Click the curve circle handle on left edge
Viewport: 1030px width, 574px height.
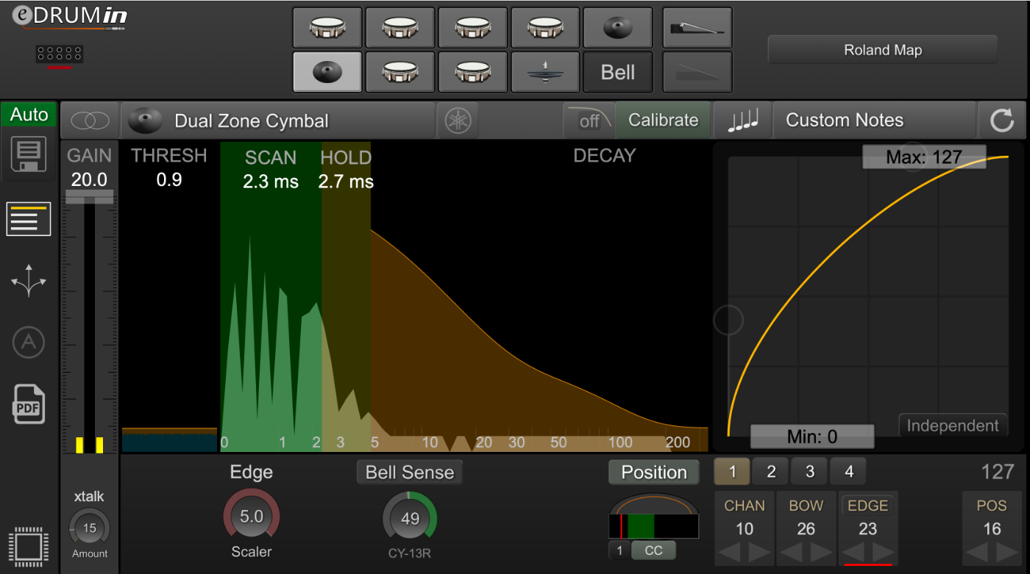[x=728, y=320]
